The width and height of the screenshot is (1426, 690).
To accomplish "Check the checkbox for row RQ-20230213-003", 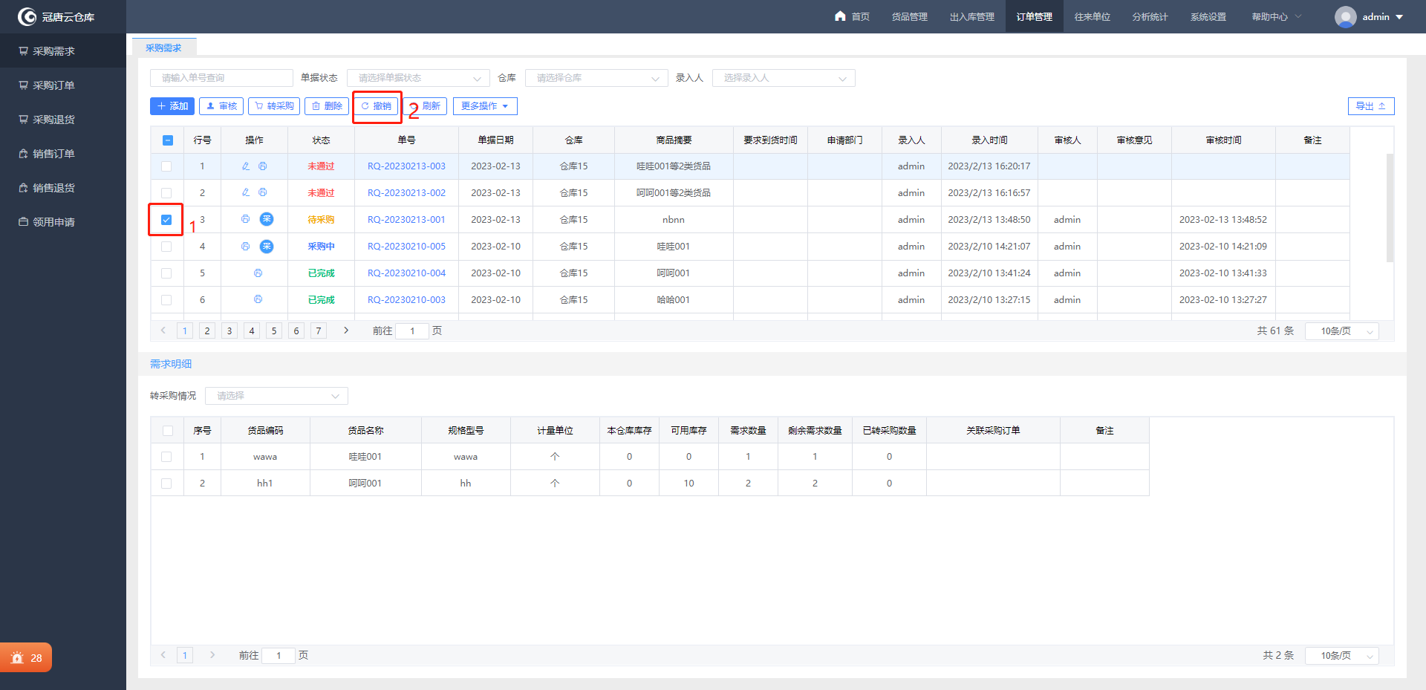I will coord(166,166).
